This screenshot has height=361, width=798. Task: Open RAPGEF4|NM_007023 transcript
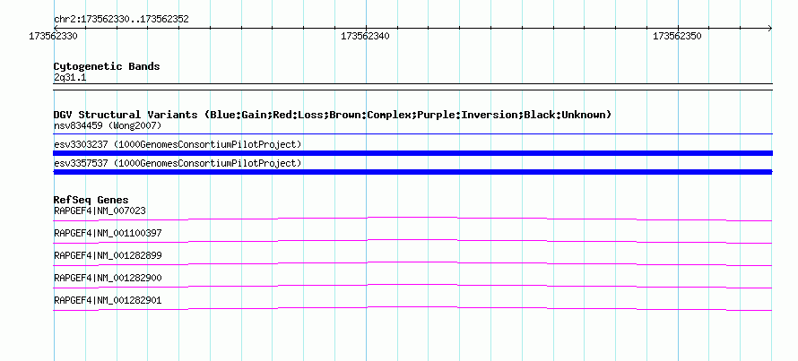(100, 211)
